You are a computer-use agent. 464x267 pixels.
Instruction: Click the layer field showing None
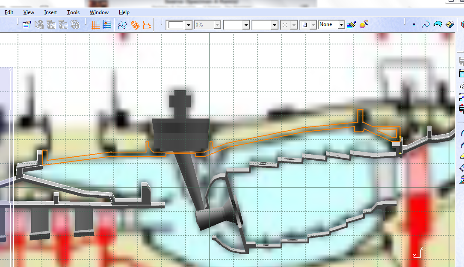328,24
